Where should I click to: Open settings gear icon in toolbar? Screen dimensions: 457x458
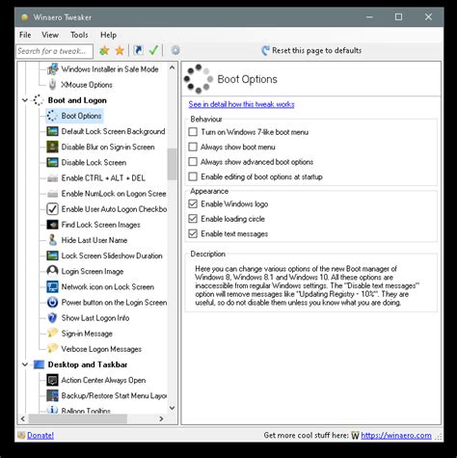(x=175, y=50)
